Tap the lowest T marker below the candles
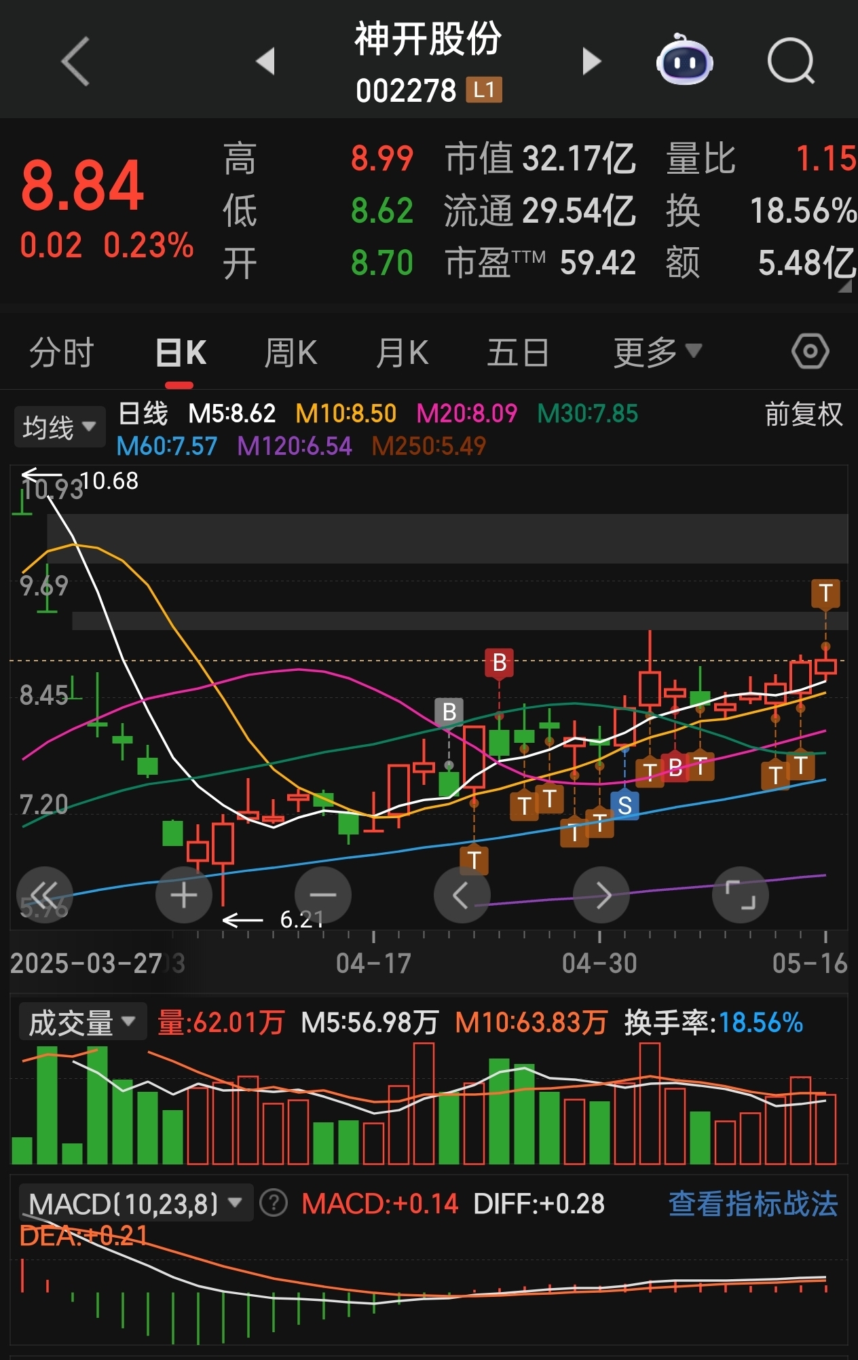Image resolution: width=858 pixels, height=1360 pixels. 474,860
